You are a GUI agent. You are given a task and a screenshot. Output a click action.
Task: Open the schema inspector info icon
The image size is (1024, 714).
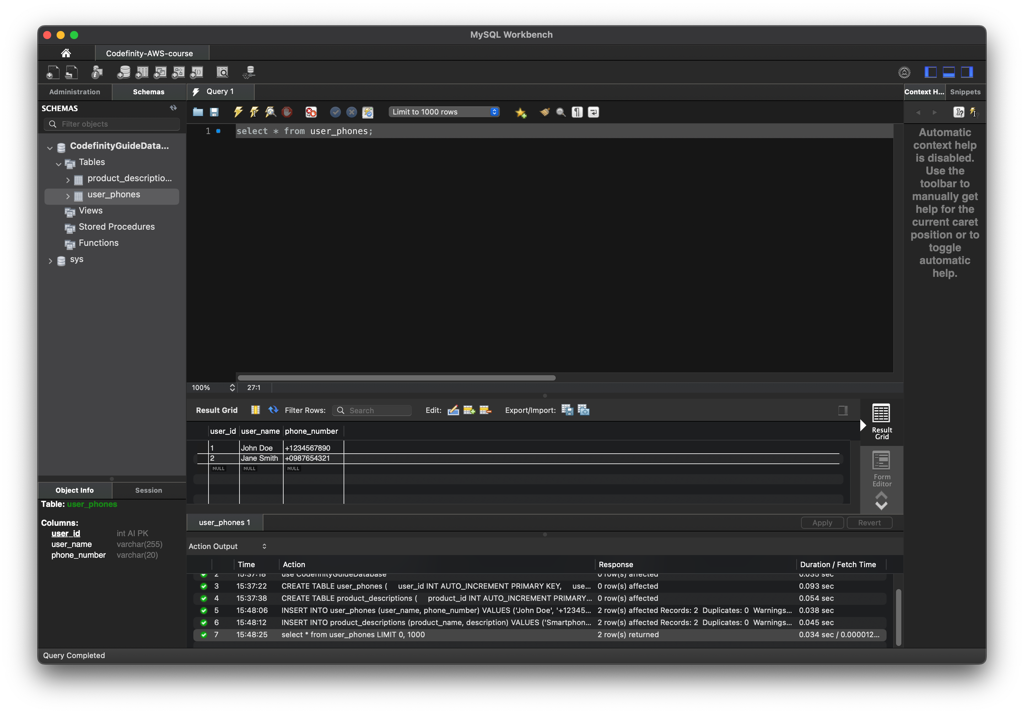pyautogui.click(x=97, y=72)
